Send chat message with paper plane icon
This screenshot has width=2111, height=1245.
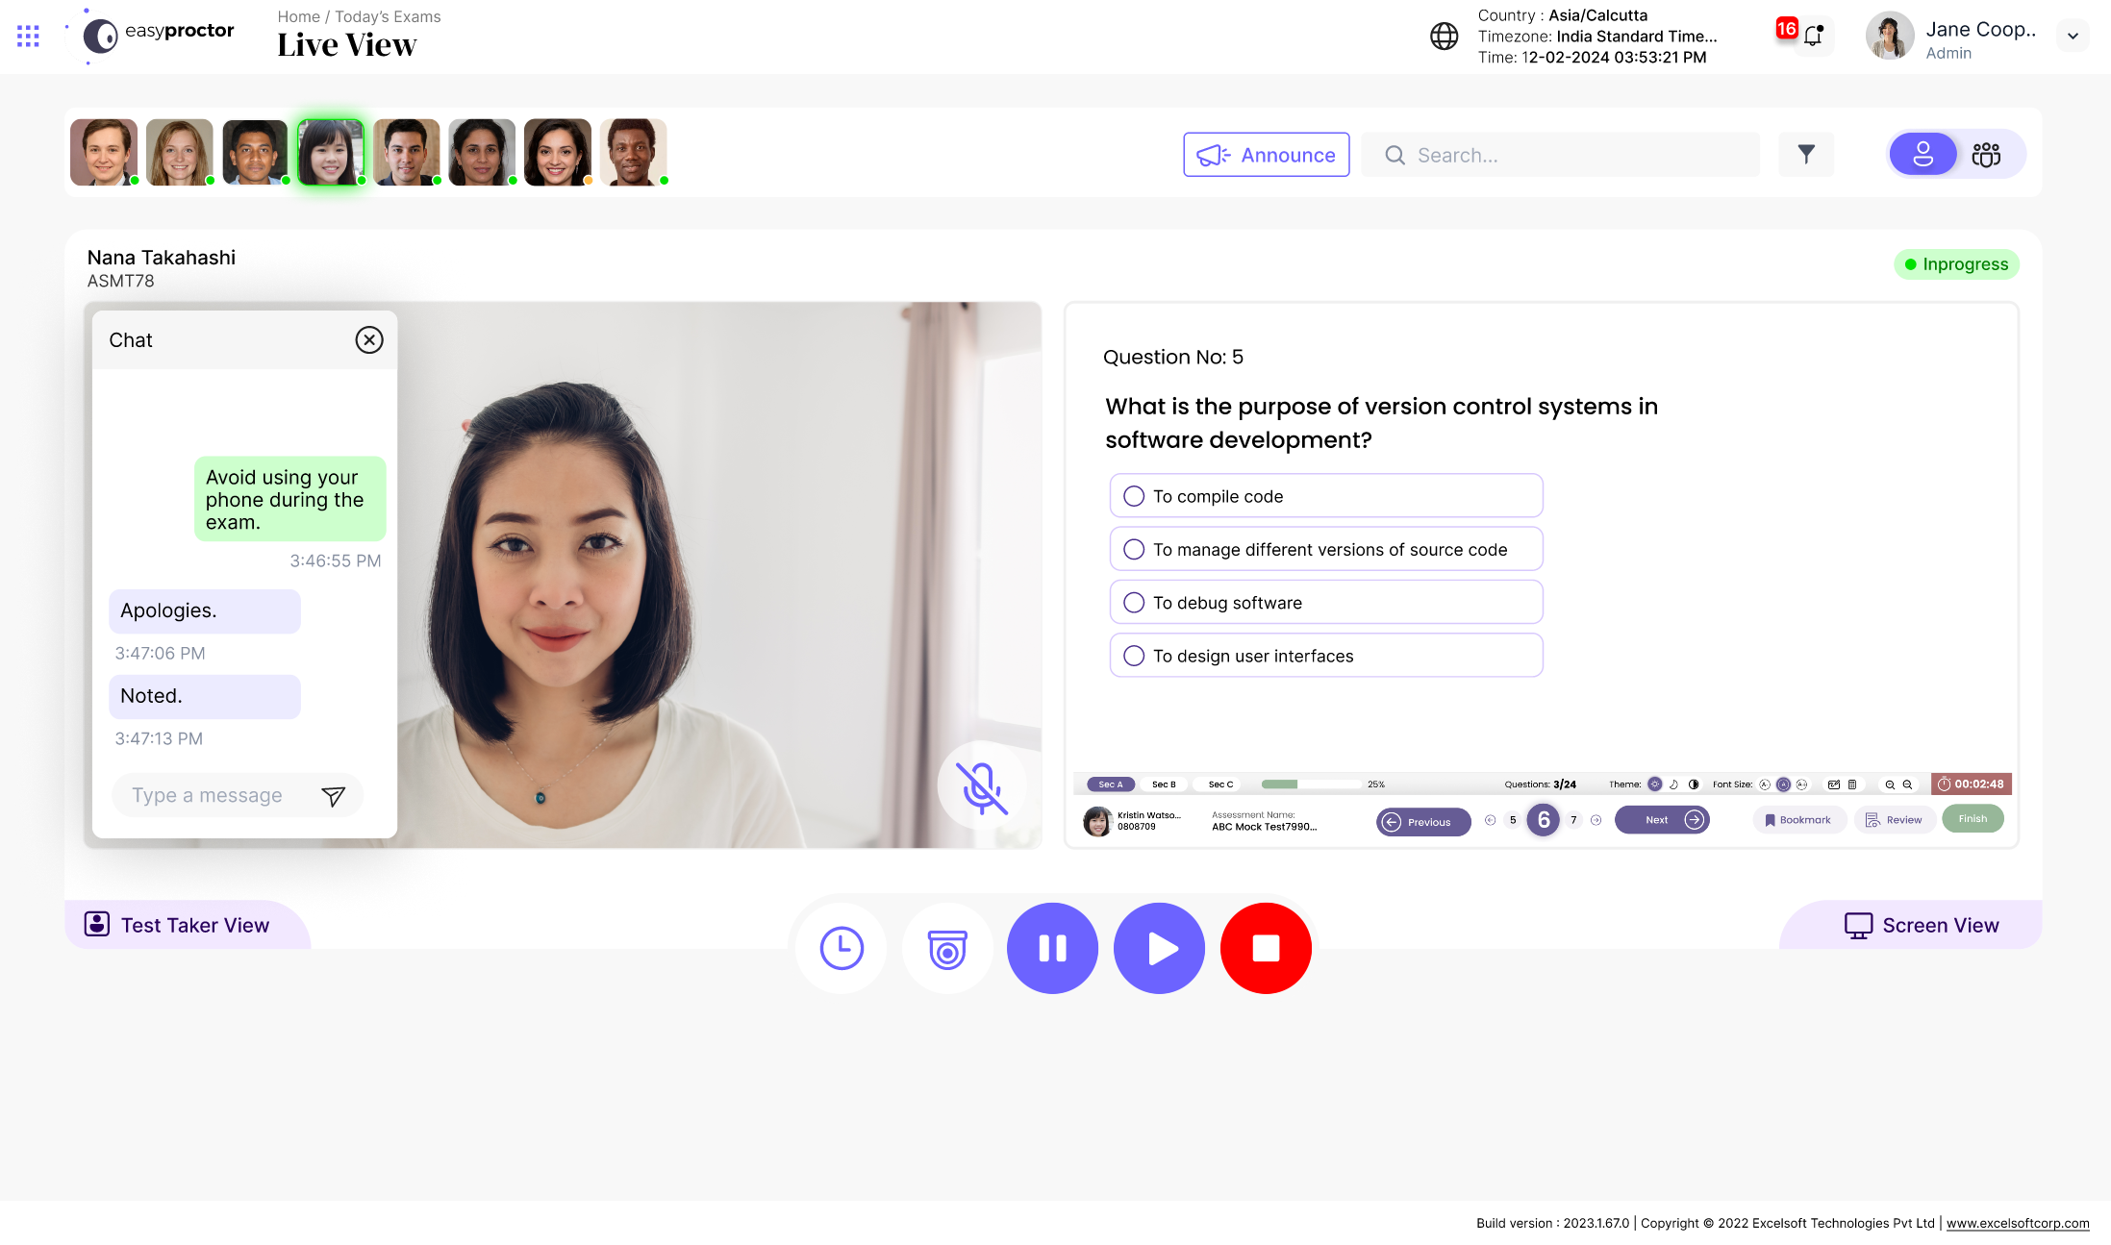pyautogui.click(x=333, y=796)
